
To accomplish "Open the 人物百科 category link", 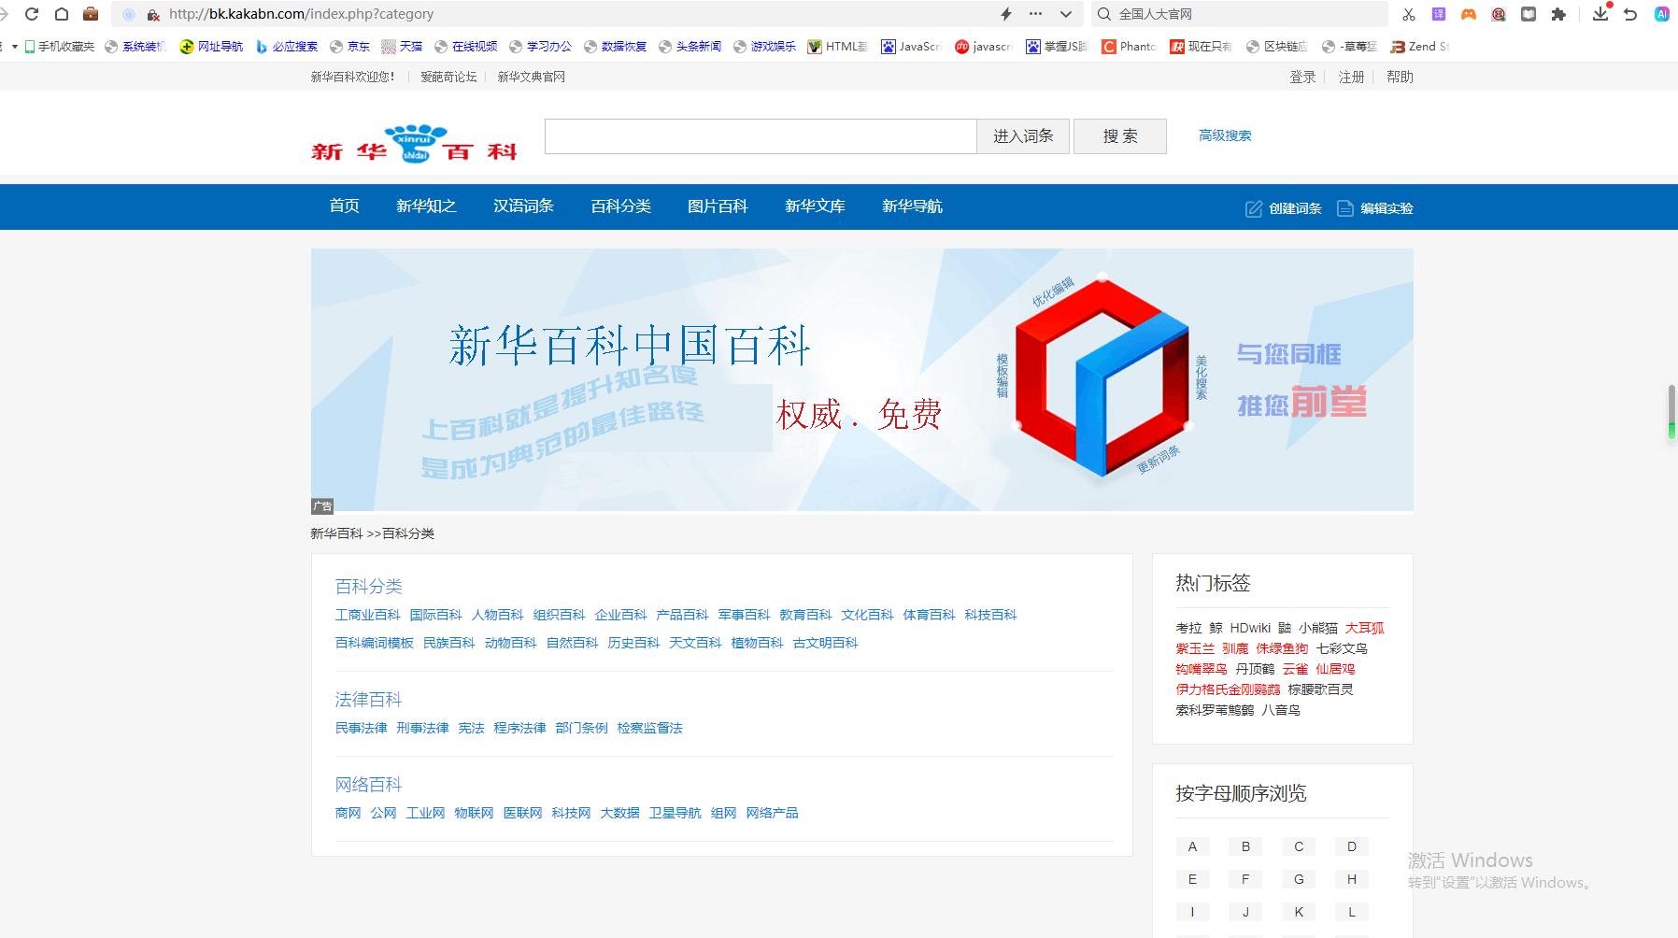I will click(497, 615).
